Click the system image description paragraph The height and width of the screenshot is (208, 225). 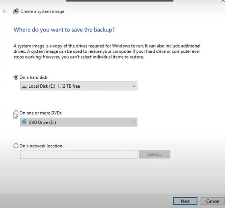click(107, 51)
